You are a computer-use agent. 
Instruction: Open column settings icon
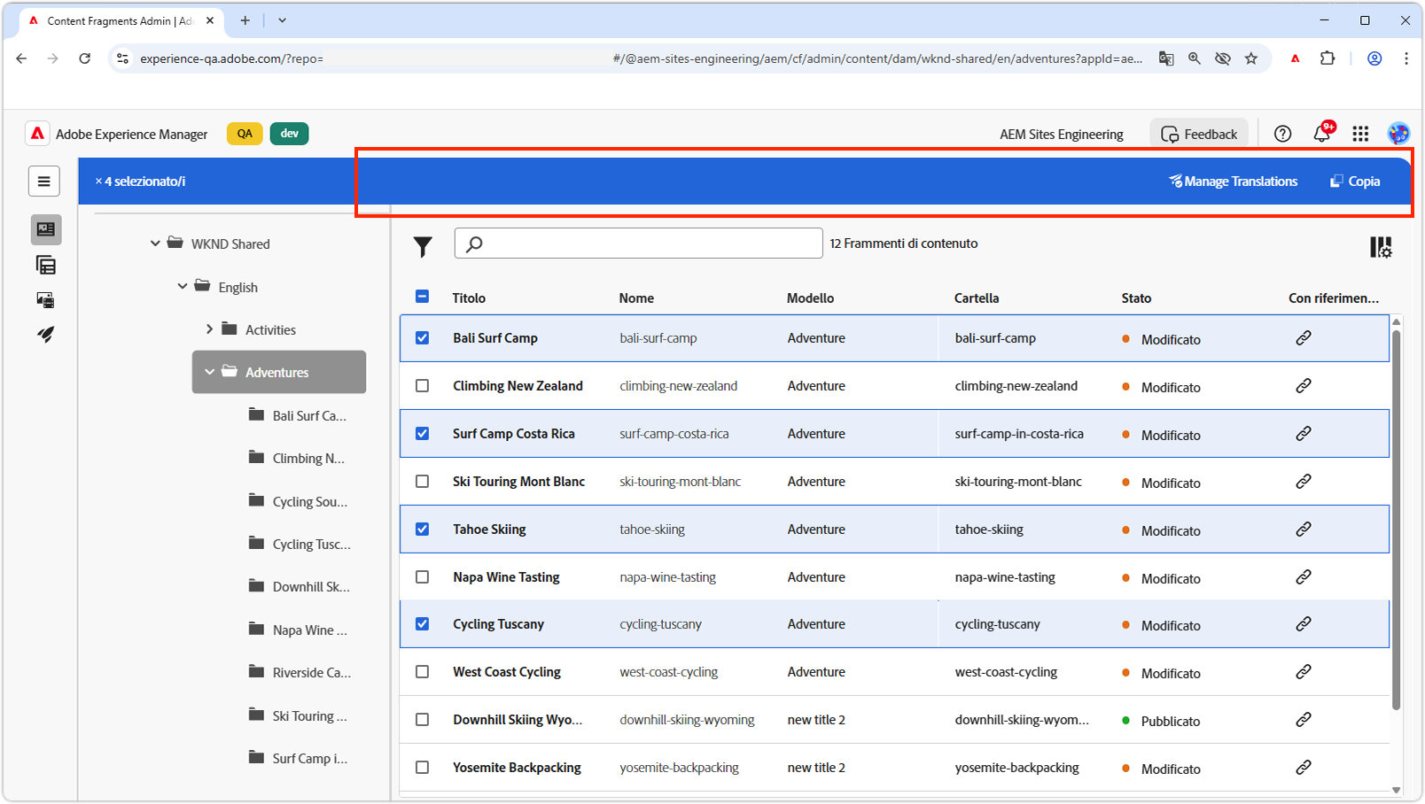click(1380, 247)
